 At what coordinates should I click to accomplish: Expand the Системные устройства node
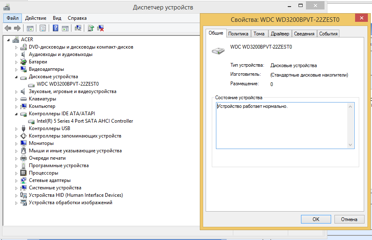coord(16,188)
